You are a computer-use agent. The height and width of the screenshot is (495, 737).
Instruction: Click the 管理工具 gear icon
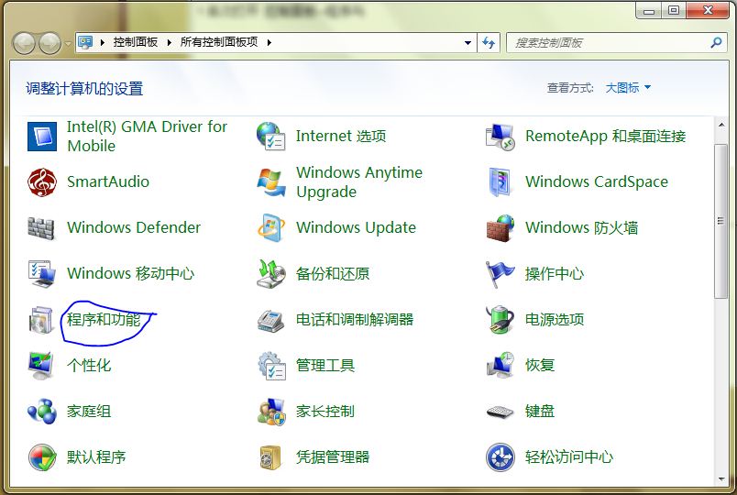(271, 366)
